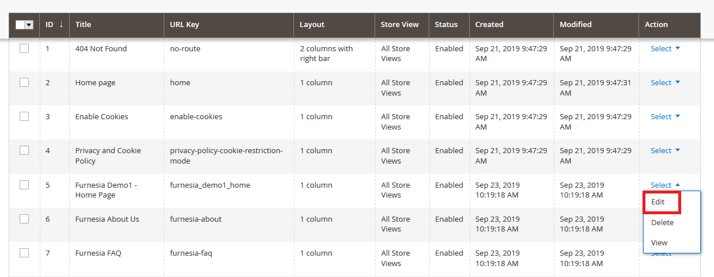Collapse Select dropdown on Furnesia Demo1 row

tap(665, 185)
